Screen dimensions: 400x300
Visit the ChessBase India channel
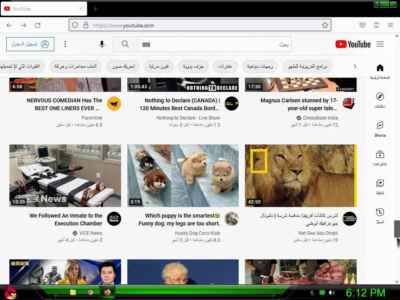pyautogui.click(x=320, y=118)
